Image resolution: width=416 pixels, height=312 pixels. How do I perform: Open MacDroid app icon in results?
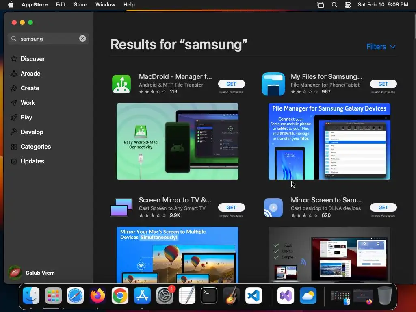(121, 84)
